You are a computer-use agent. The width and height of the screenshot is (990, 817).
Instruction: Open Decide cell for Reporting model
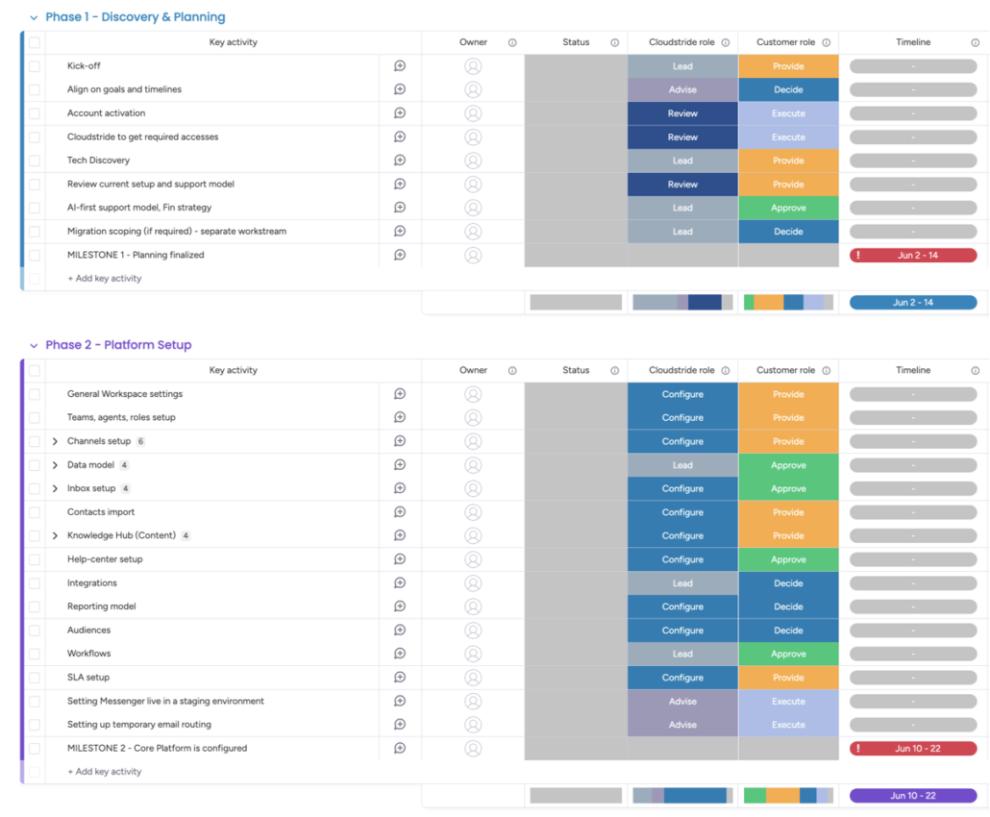[x=788, y=607]
